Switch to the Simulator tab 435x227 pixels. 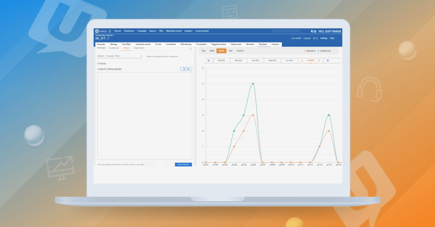click(250, 44)
